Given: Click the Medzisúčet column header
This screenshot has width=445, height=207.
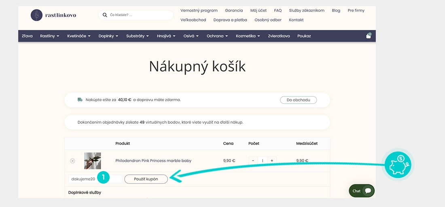Looking at the screenshot, I should 307,144.
